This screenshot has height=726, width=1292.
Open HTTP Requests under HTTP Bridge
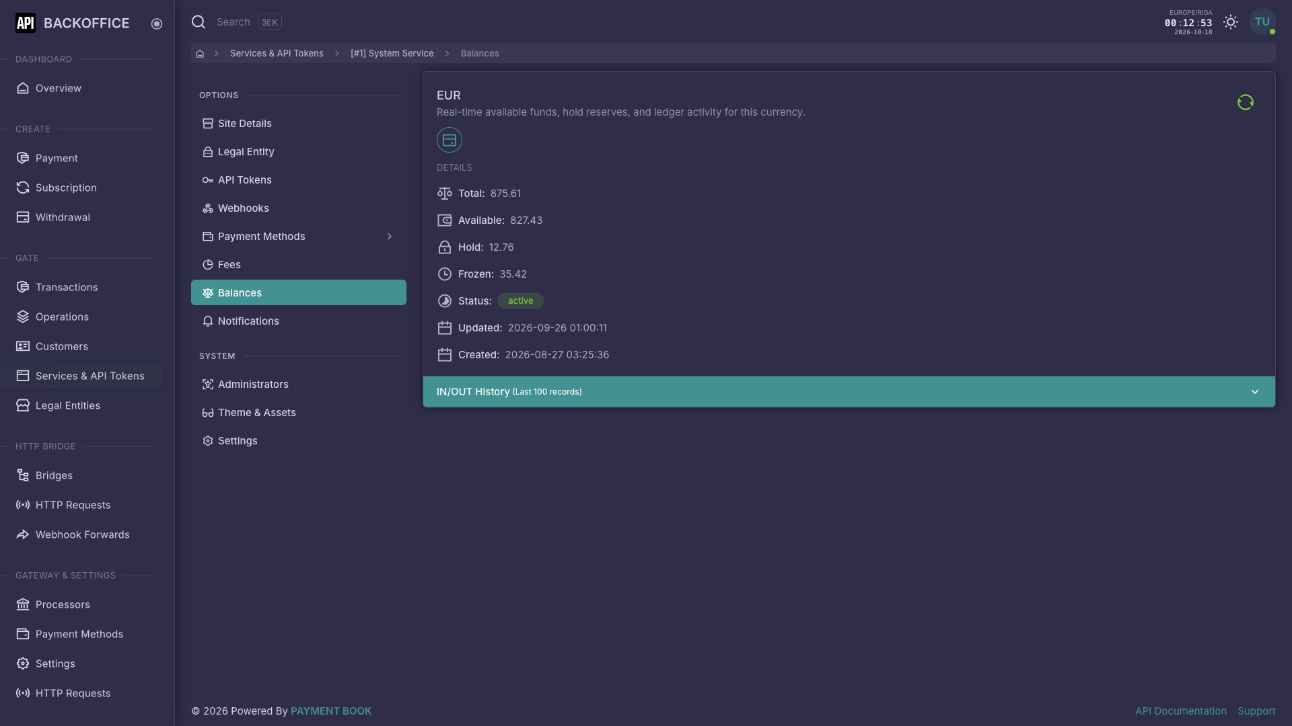[81, 505]
